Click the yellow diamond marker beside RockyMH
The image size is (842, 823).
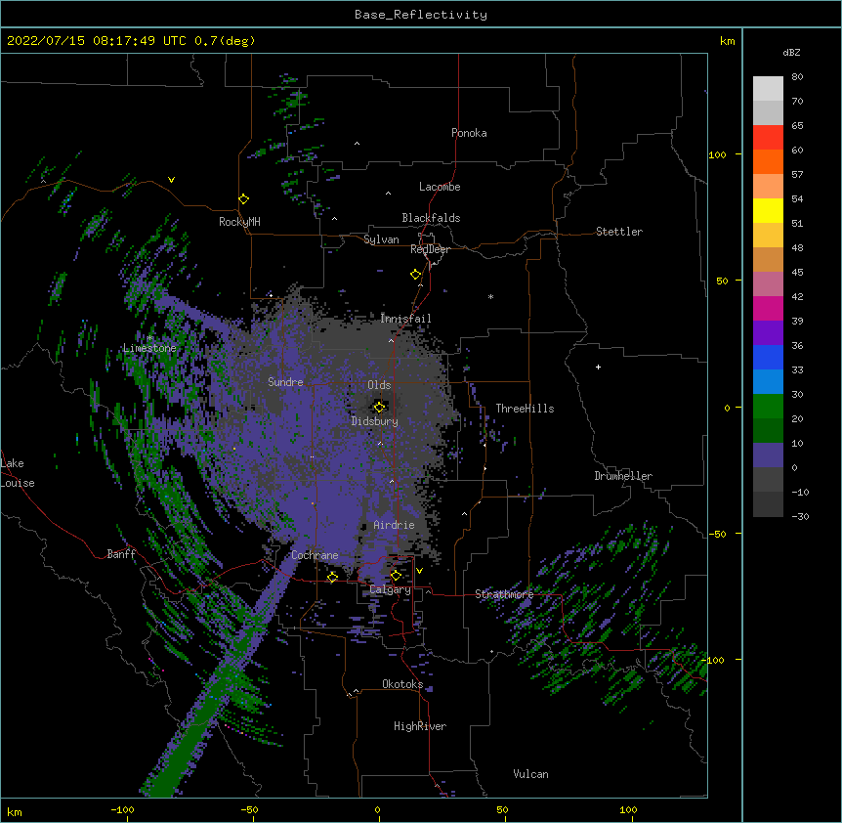(244, 199)
